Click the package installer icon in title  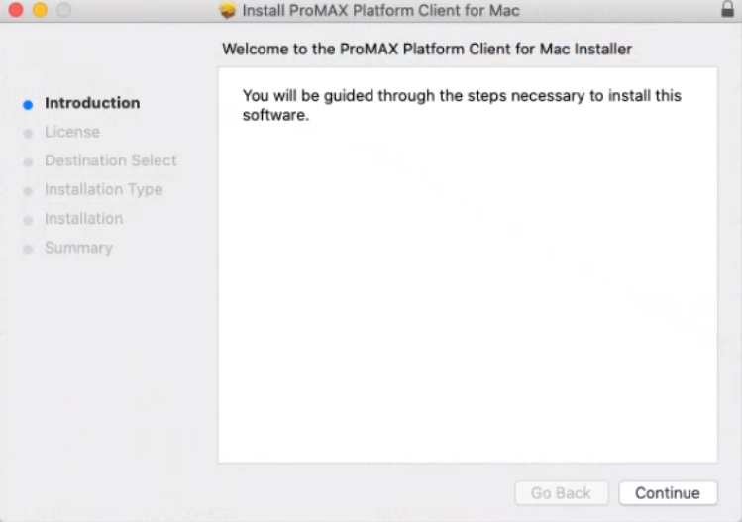[228, 10]
